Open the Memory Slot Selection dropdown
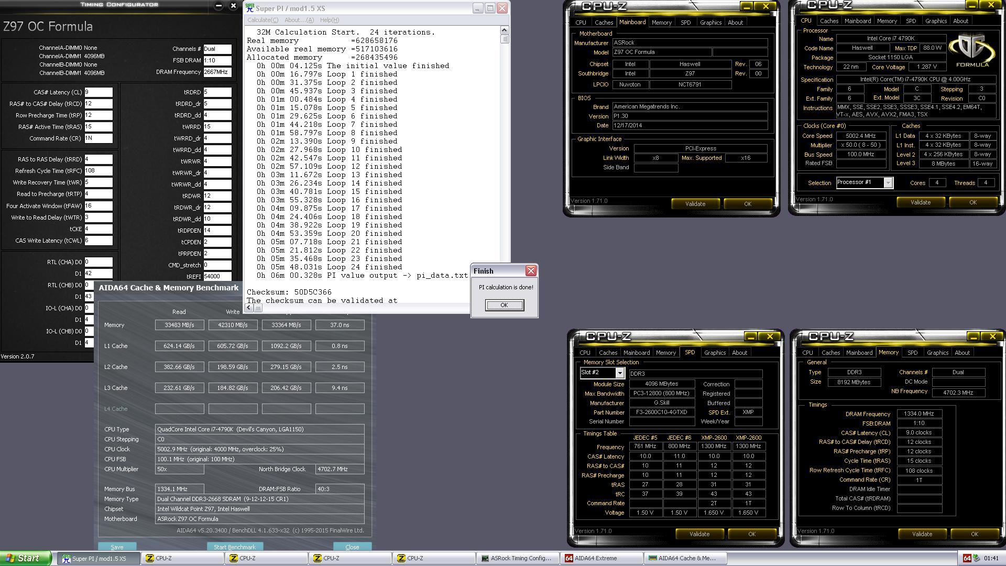This screenshot has width=1006, height=566. click(619, 373)
